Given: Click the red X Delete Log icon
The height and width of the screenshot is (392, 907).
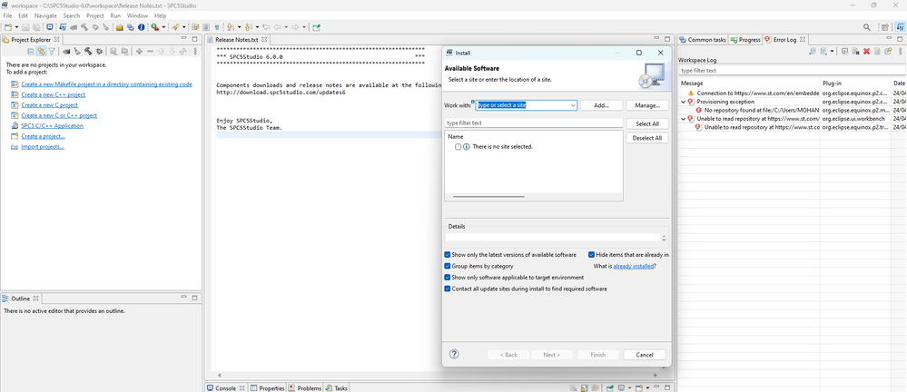Looking at the screenshot, I should (866, 52).
